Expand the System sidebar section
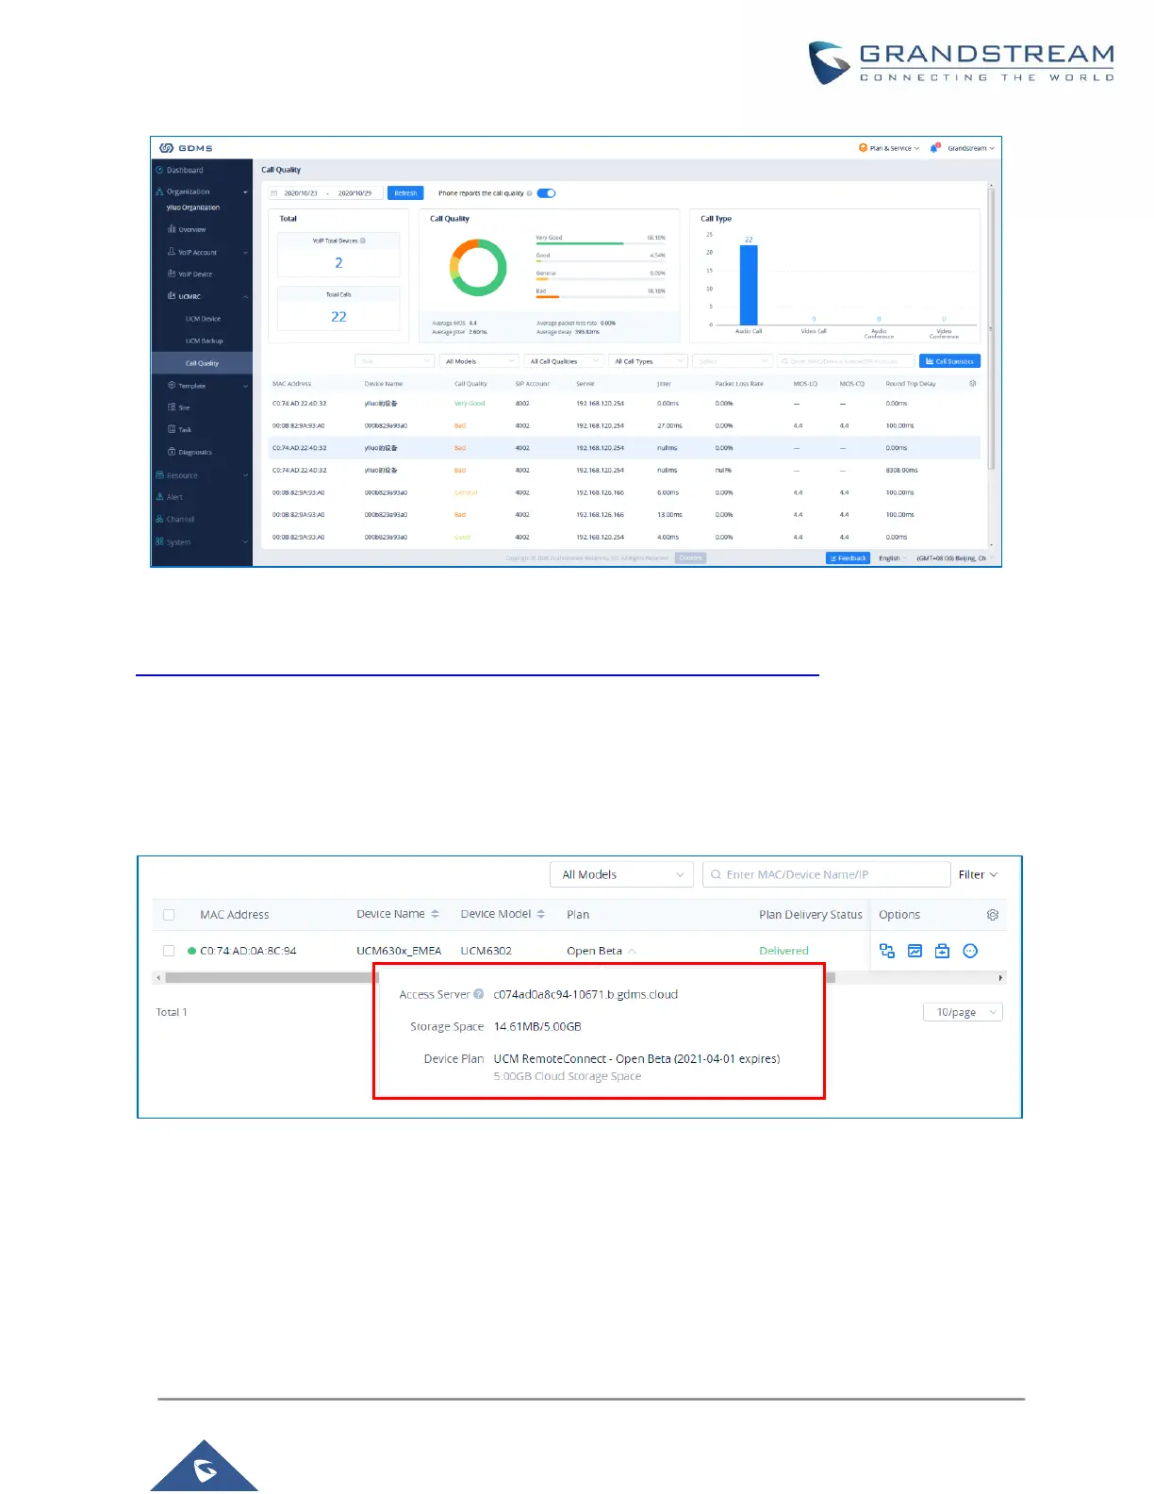This screenshot has width=1154, height=1494. (x=245, y=542)
